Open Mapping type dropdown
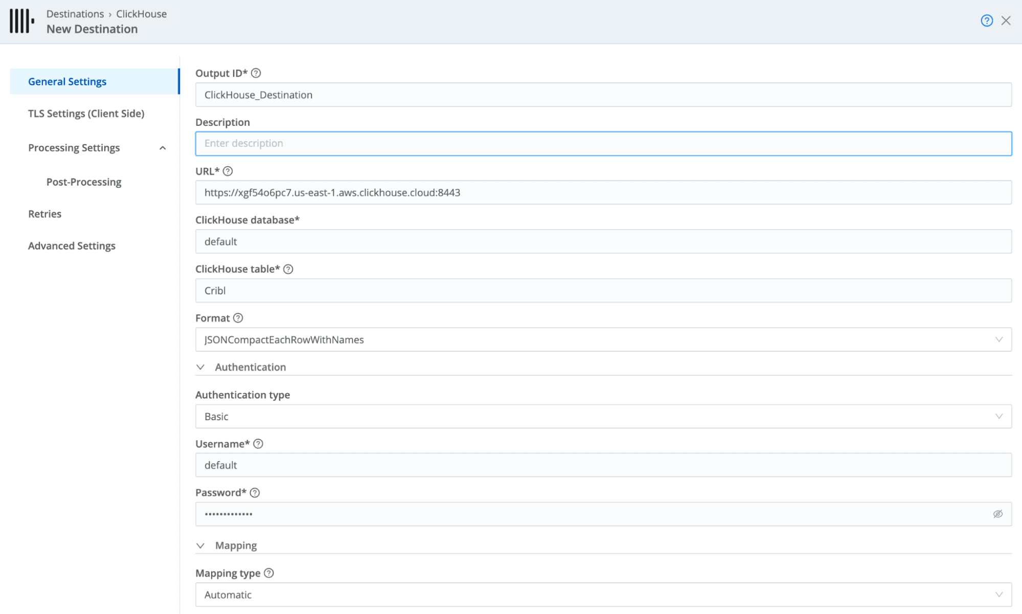Screen dimensions: 1022x614 point(603,595)
